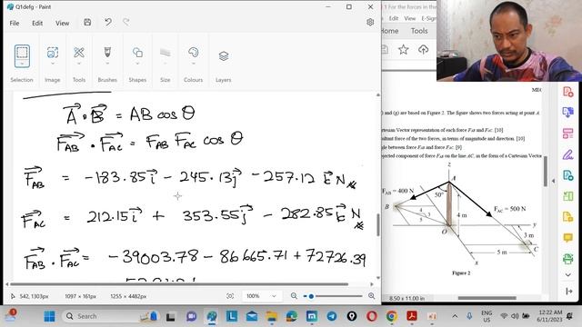Select the Brushes tool in Paint
Screen dimensions: 582x327
click(x=107, y=52)
